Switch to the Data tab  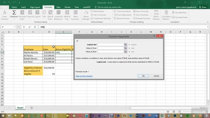coord(58,7)
